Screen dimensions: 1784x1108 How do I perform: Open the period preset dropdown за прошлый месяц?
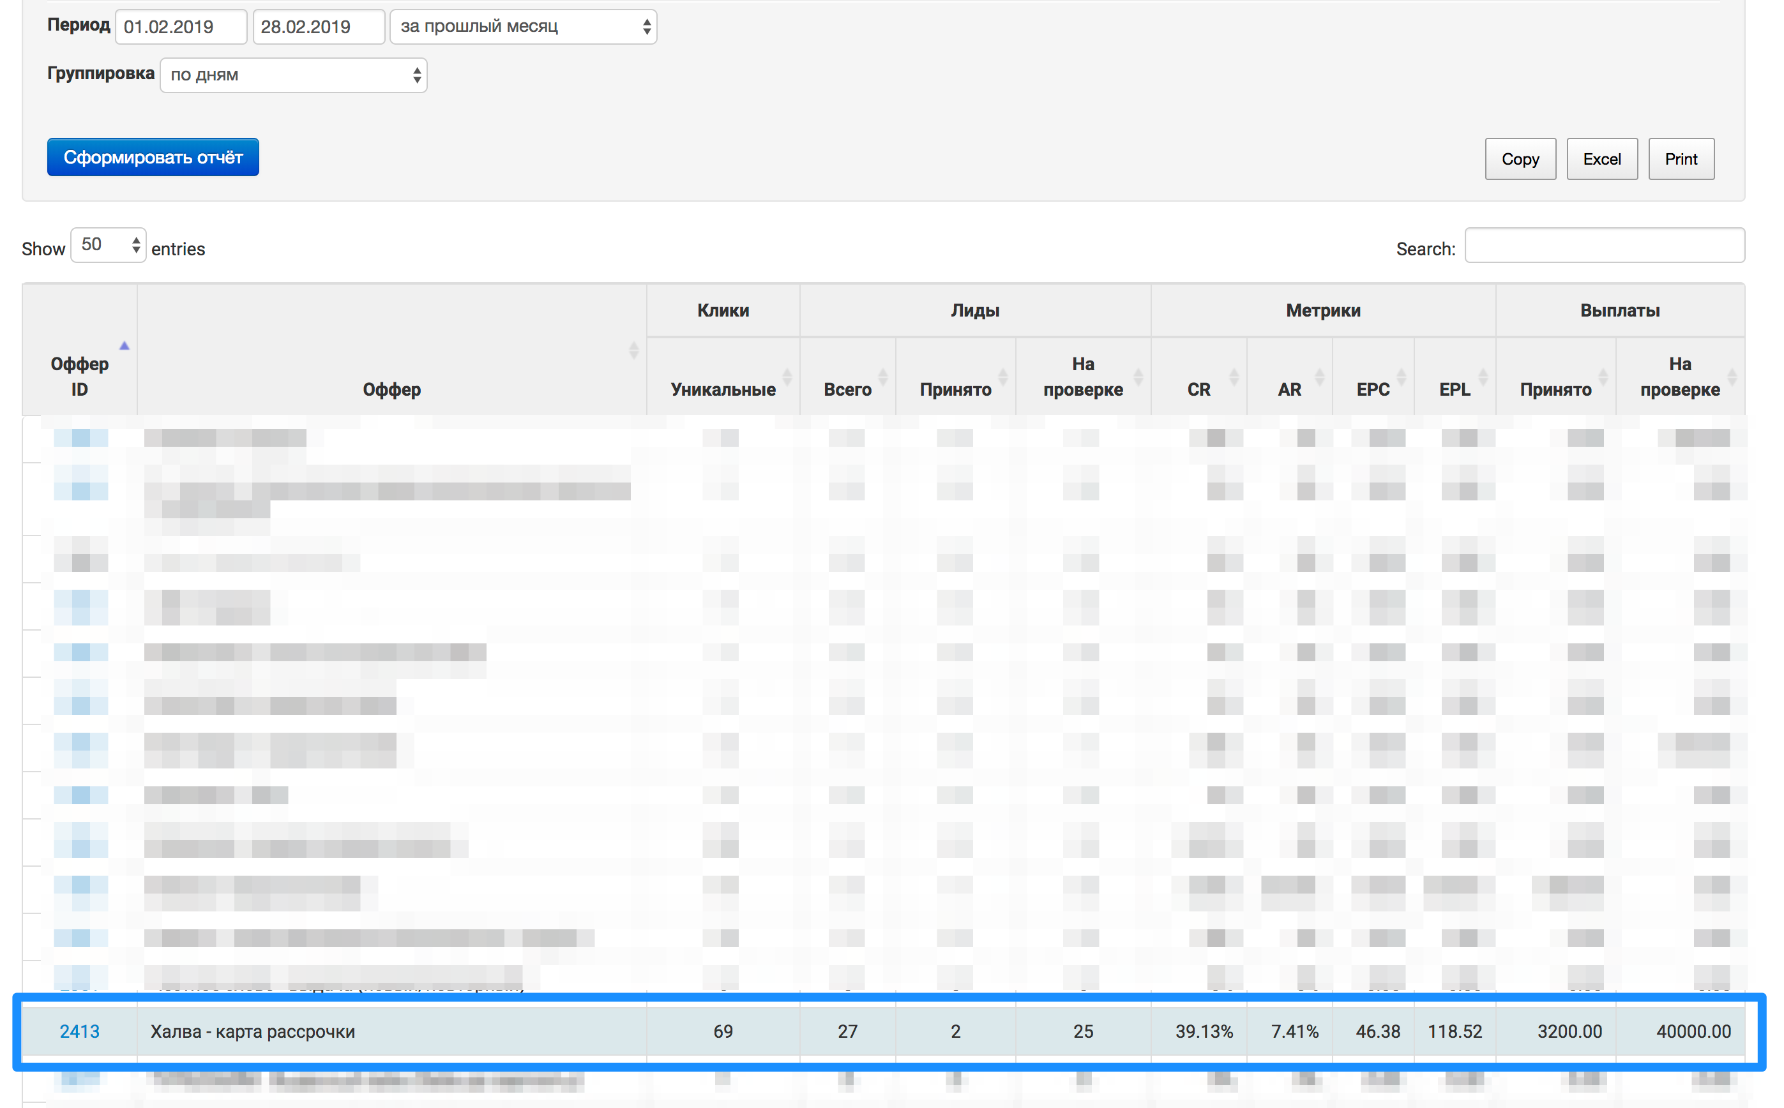(x=524, y=27)
